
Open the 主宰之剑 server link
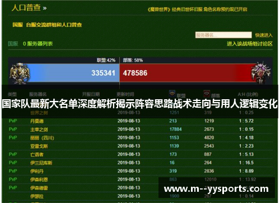[39, 130]
